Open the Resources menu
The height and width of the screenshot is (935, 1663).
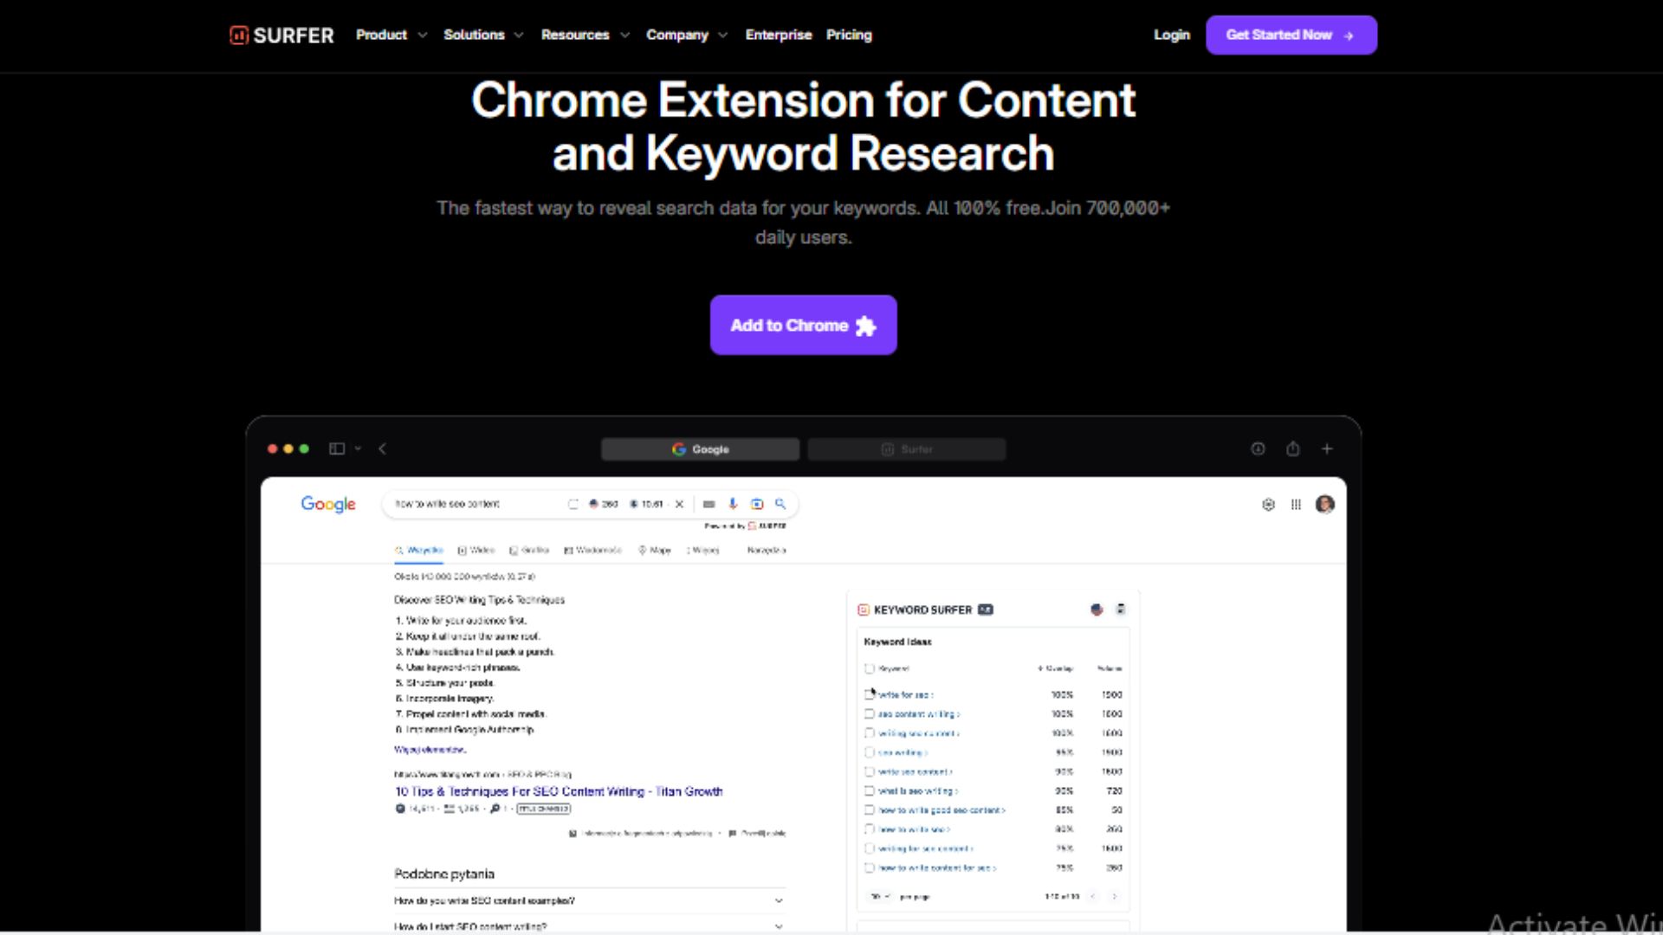coord(575,35)
